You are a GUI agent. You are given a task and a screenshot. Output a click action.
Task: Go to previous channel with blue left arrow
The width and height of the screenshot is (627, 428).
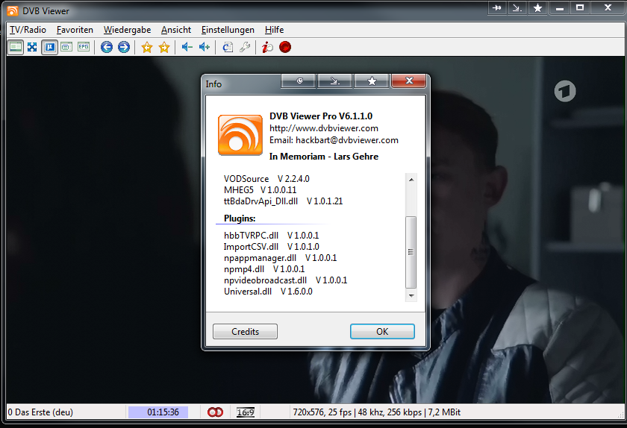pyautogui.click(x=106, y=47)
